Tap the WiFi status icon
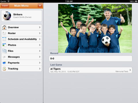The image size is (138, 103). (x=8, y=1)
